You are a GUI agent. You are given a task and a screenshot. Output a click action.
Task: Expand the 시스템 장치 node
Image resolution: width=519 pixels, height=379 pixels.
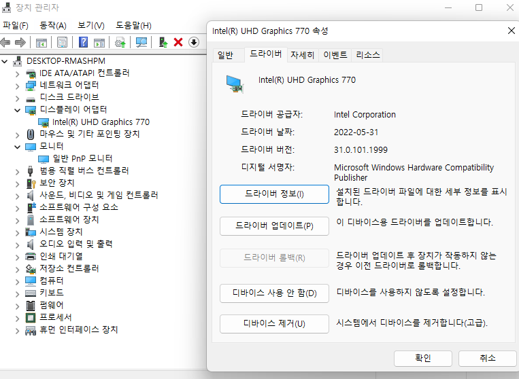[x=17, y=232]
